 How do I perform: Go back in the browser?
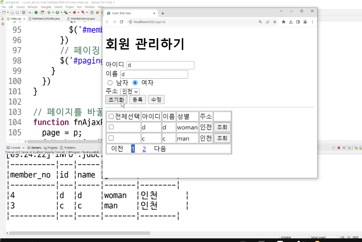[107, 22]
